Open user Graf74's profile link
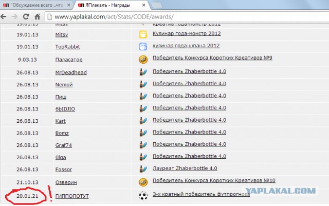 tap(64, 145)
